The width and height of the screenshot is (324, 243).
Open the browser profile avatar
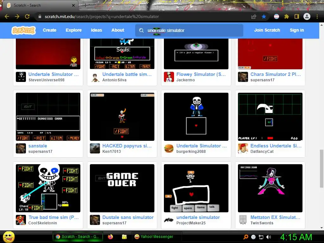coord(307,16)
